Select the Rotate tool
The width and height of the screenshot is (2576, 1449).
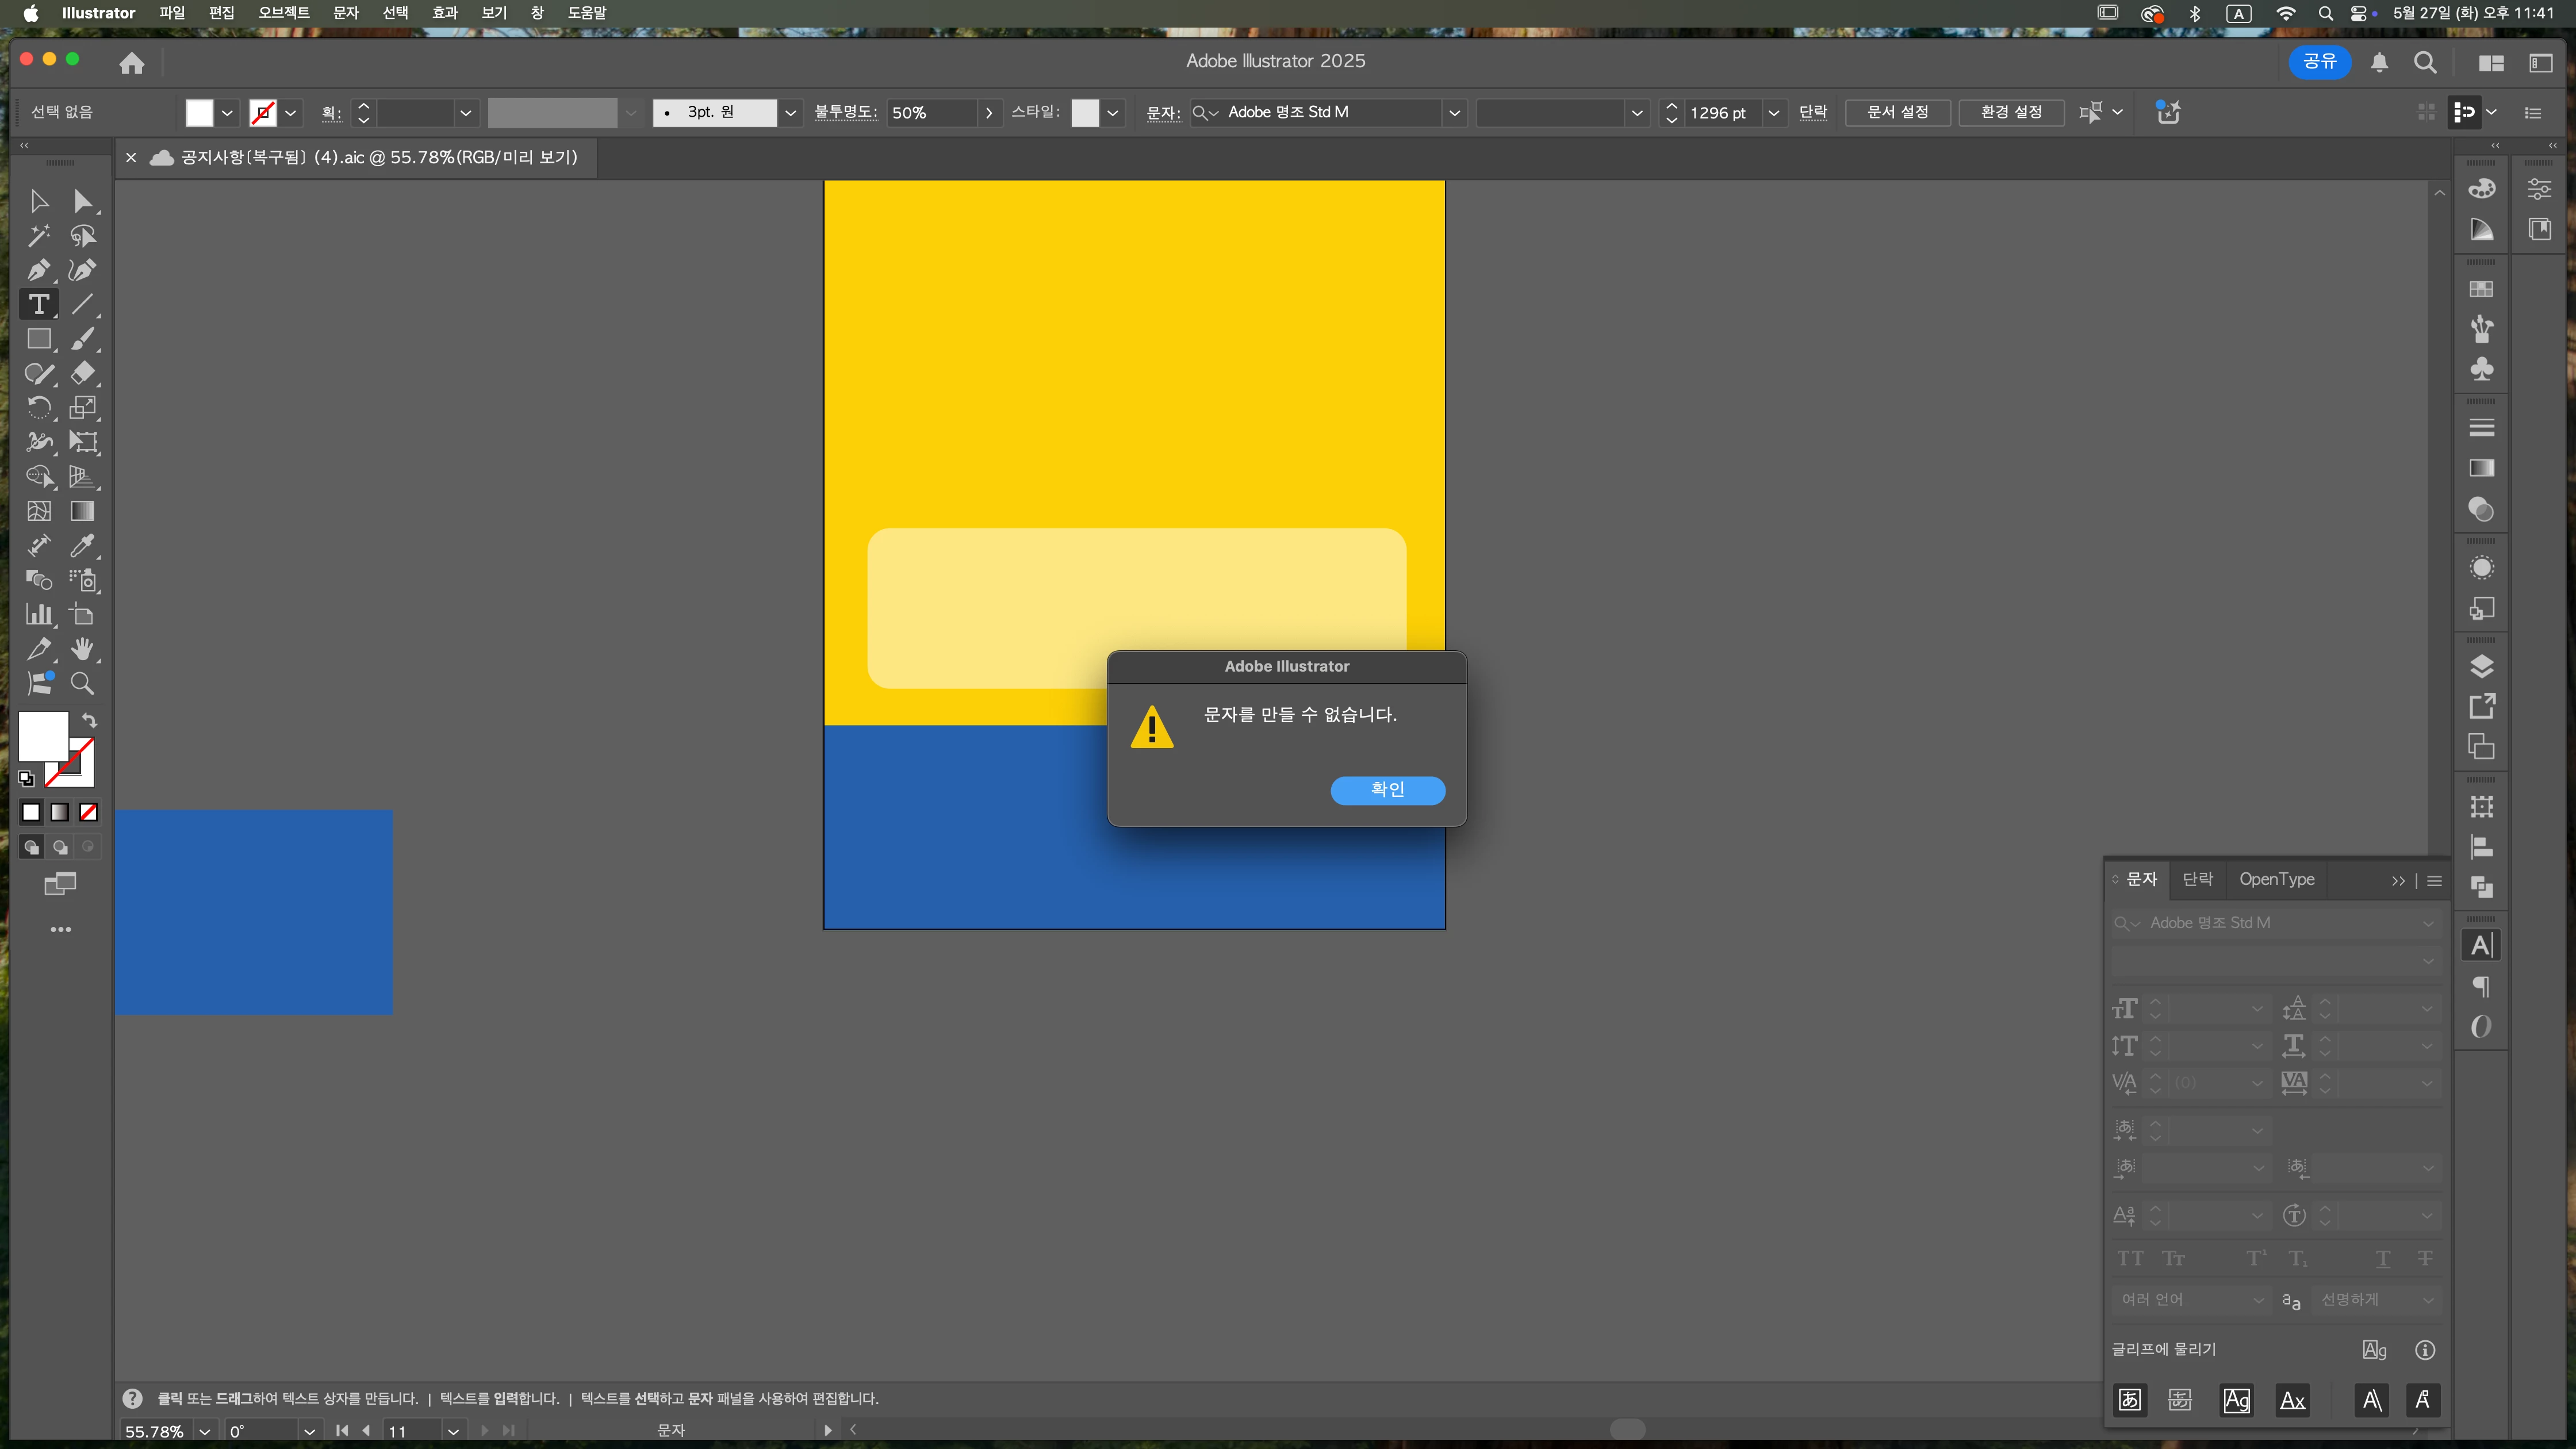pos(38,407)
